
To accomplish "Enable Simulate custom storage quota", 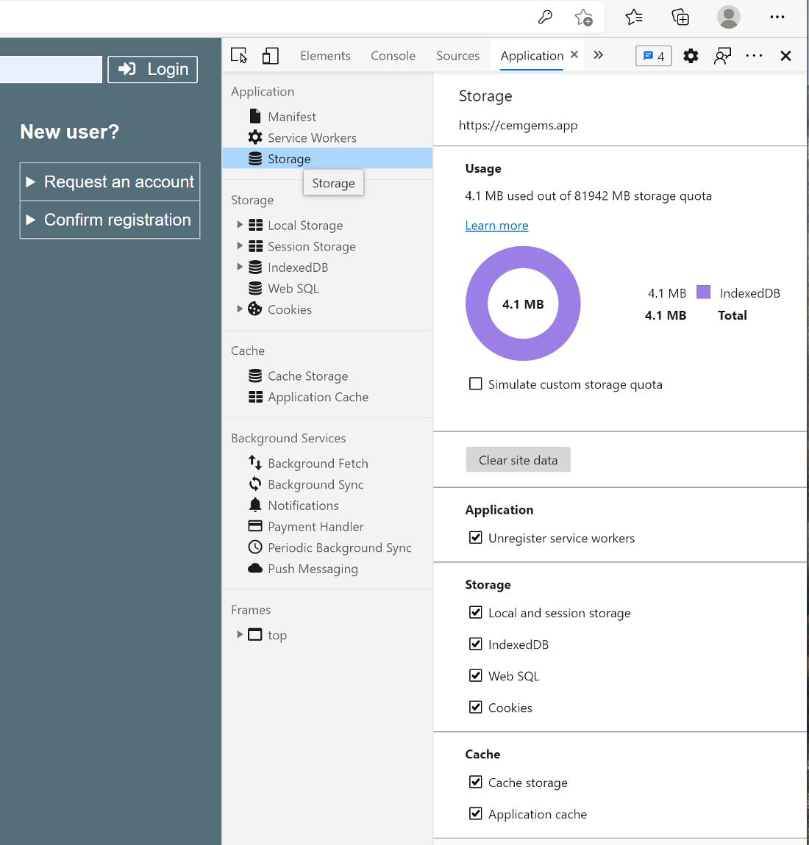I will click(476, 384).
